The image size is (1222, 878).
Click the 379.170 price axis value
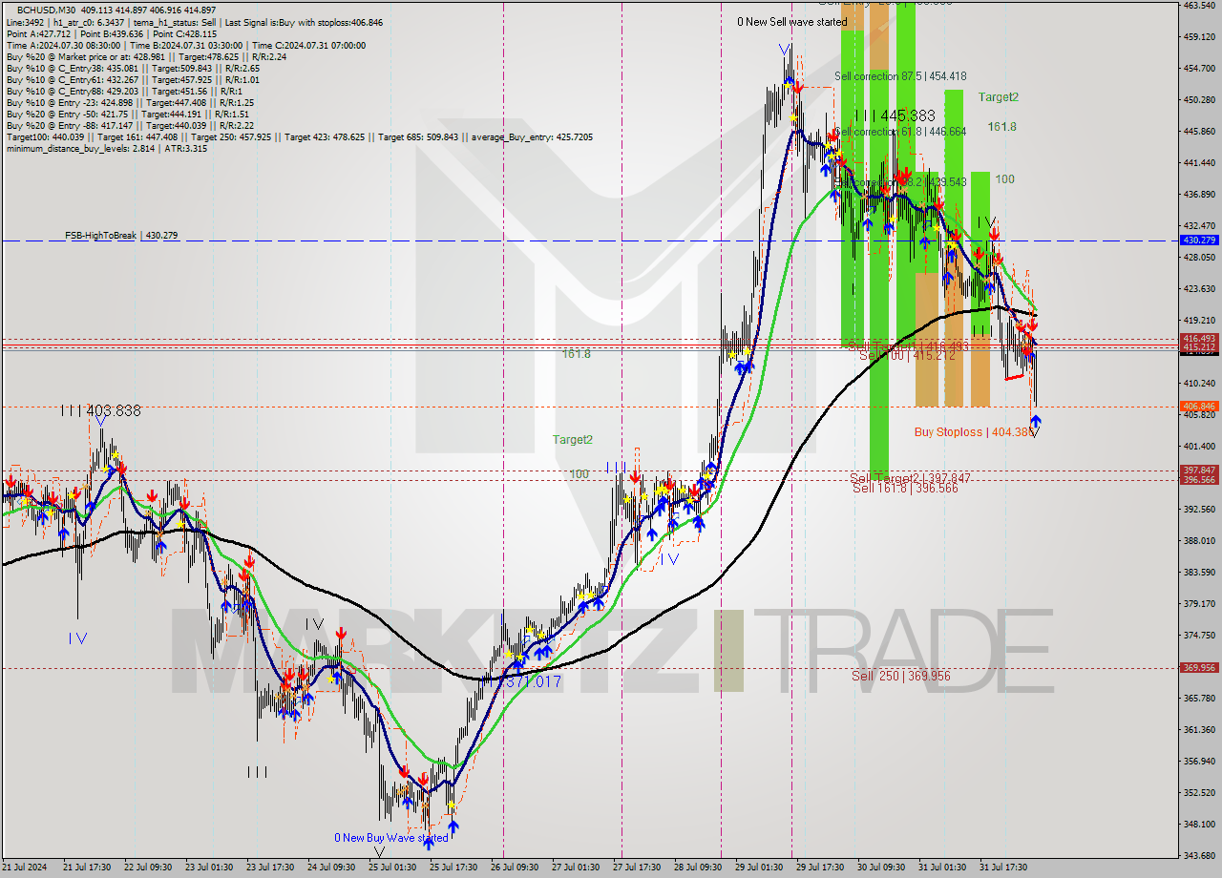point(1199,604)
